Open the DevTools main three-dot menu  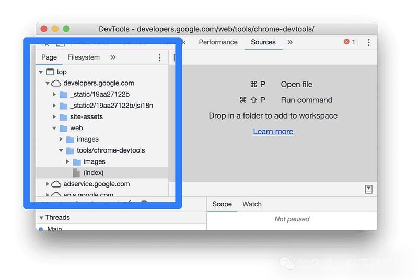[368, 42]
